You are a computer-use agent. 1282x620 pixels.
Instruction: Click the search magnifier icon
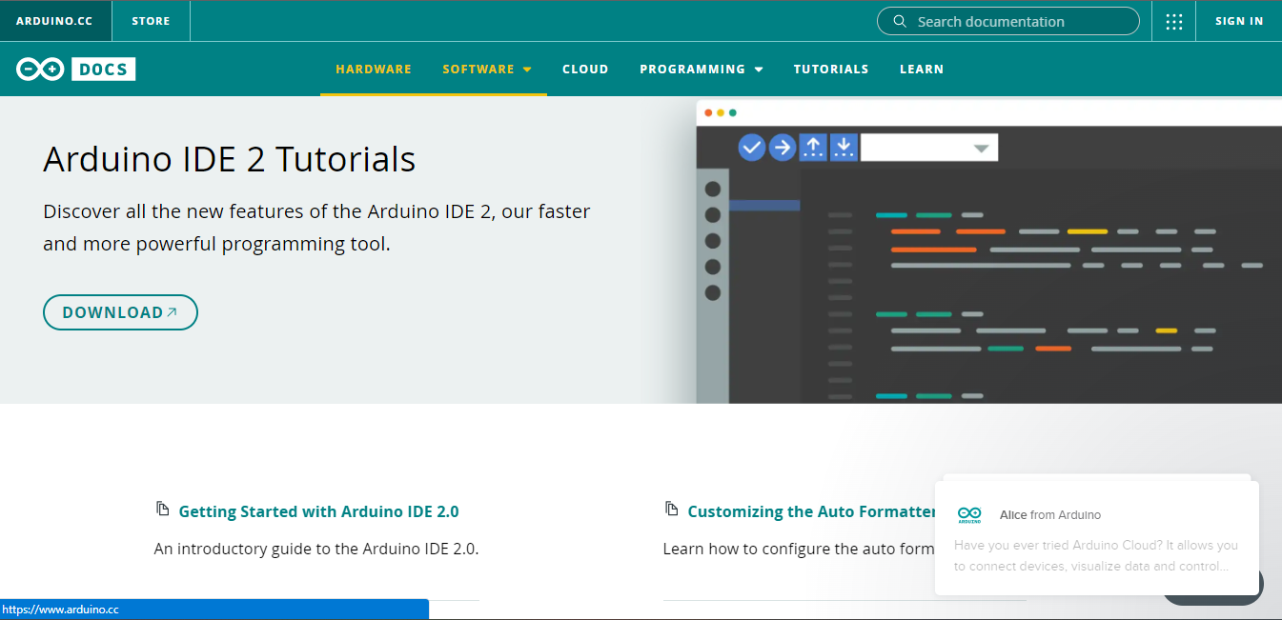click(x=899, y=21)
